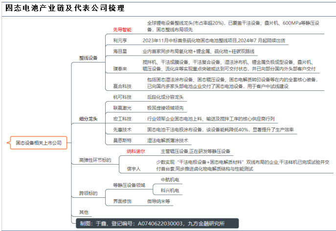
Task: Click the 微导纳米等 text
Action: (158, 201)
